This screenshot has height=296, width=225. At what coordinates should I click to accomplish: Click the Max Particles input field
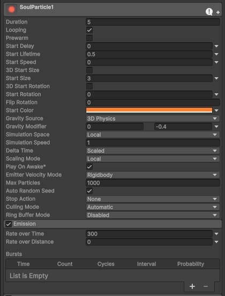point(153,183)
